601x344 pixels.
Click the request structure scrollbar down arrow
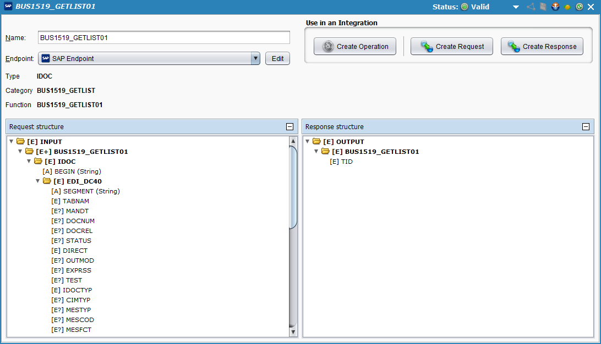293,332
